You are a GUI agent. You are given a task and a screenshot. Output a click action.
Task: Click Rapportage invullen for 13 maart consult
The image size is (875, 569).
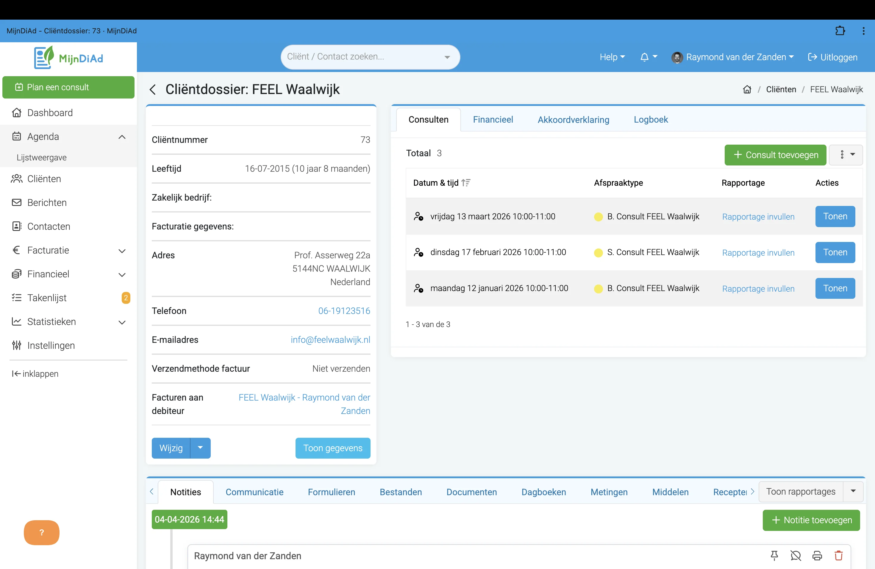[x=758, y=216]
